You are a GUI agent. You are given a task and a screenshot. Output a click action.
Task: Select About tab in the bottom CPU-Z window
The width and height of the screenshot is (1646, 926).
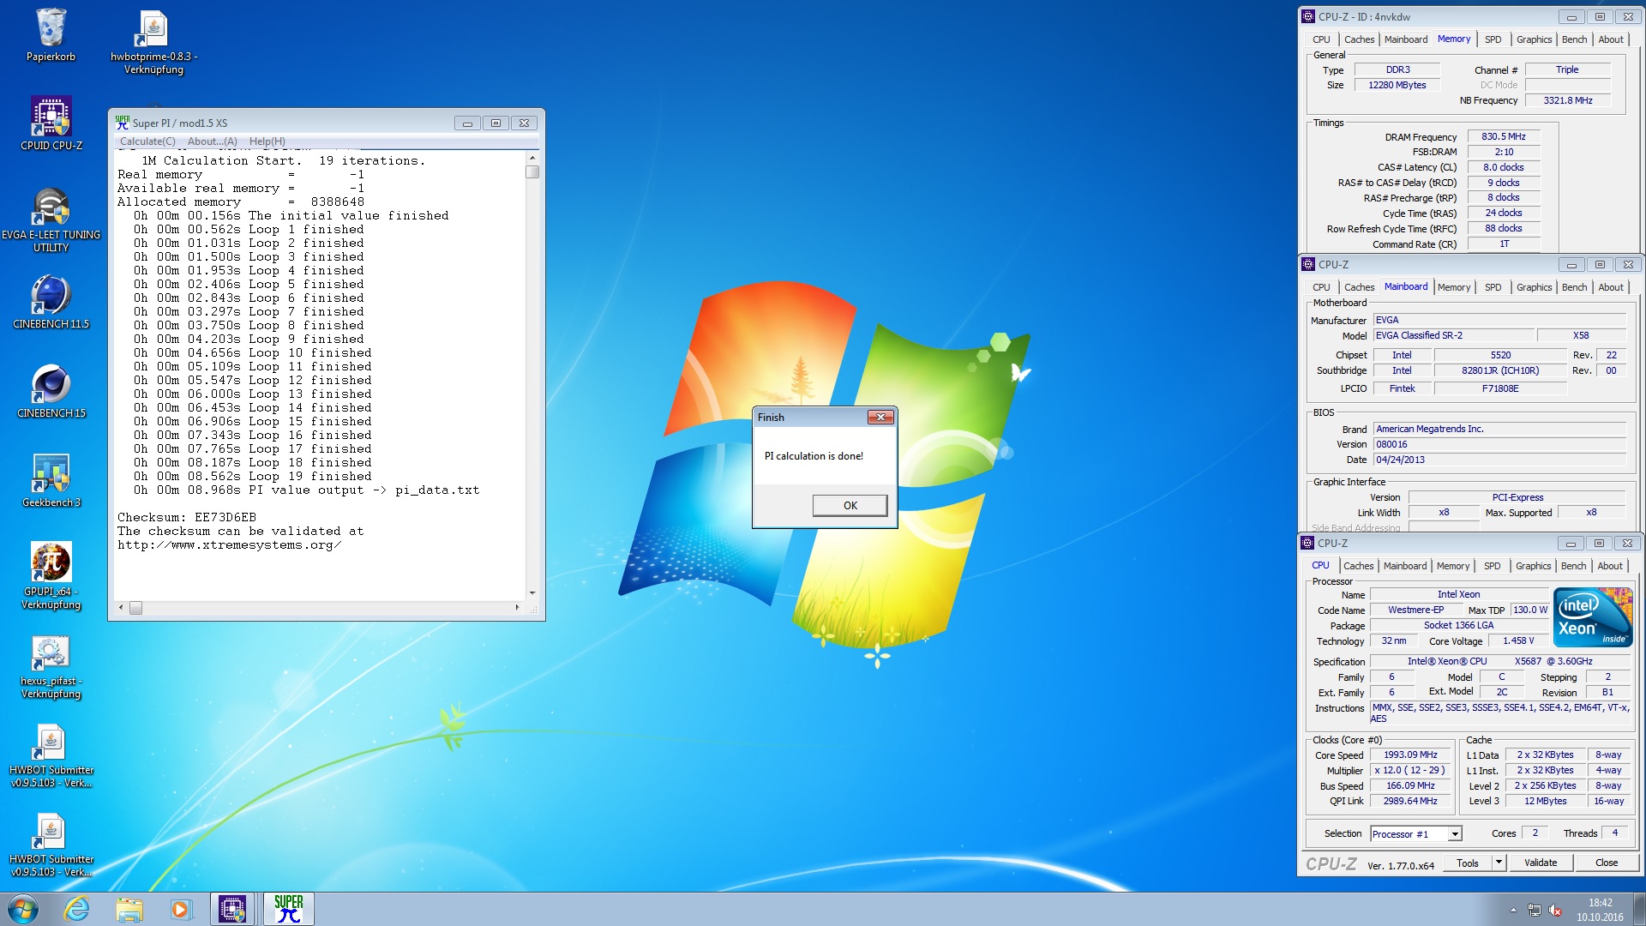coord(1609,566)
